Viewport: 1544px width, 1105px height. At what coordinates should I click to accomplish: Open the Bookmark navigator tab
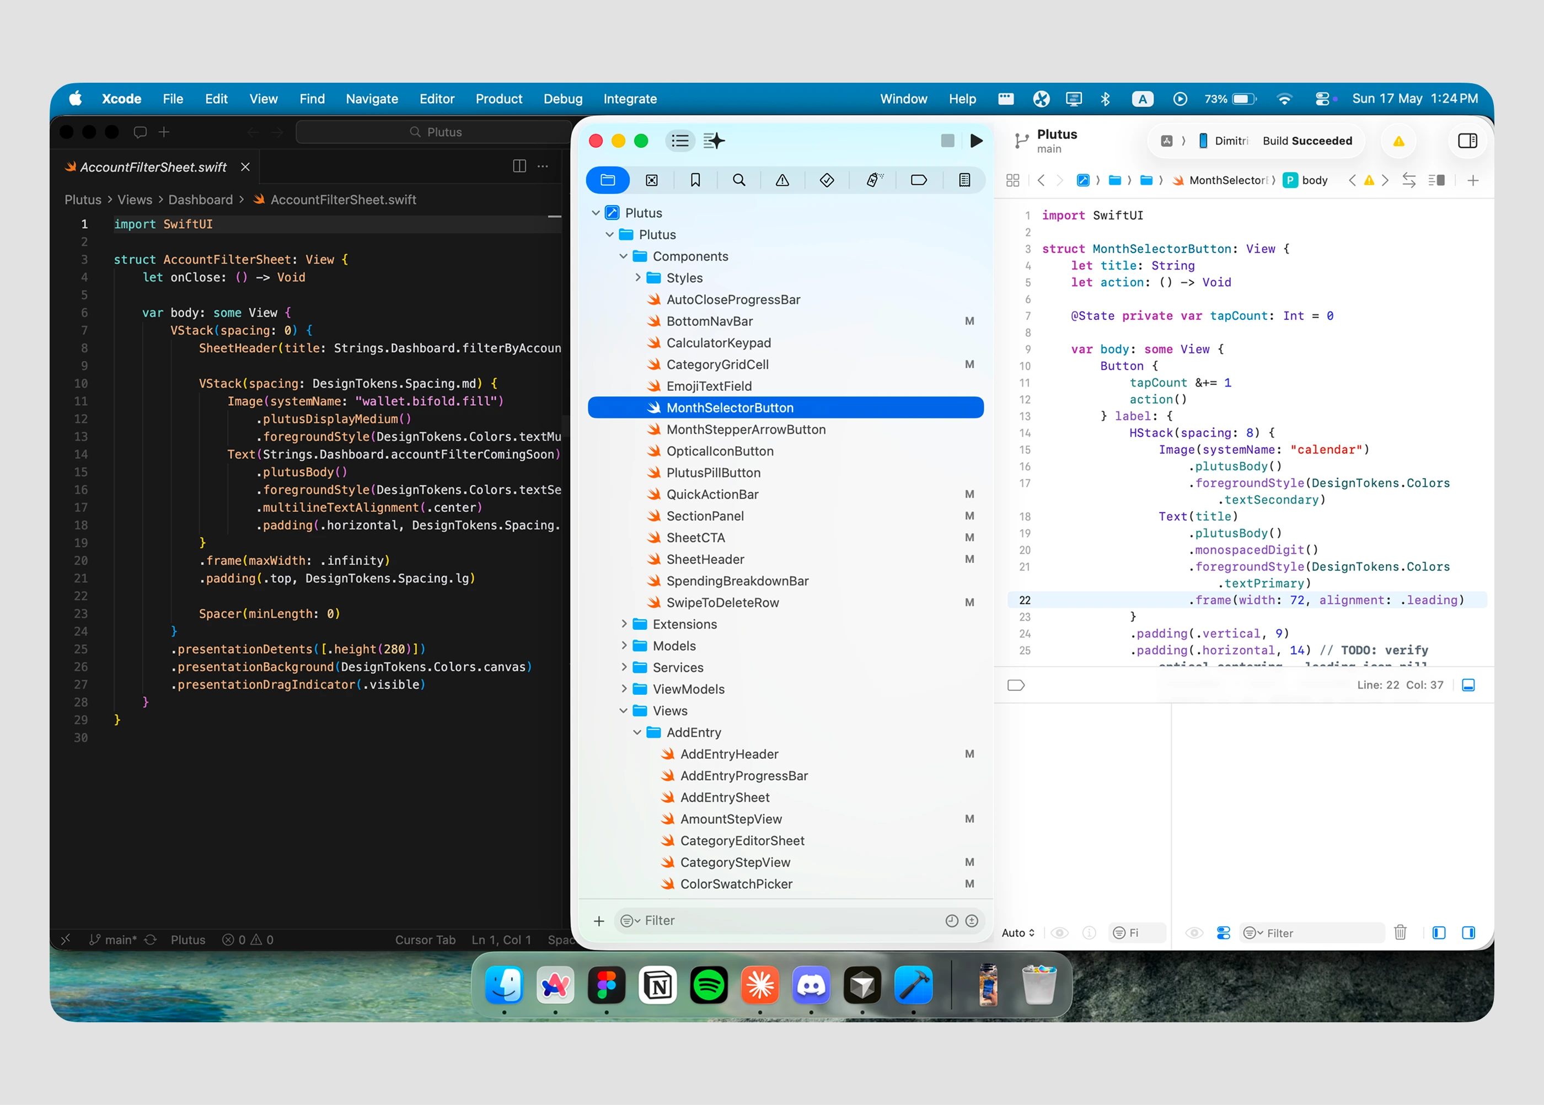pyautogui.click(x=695, y=180)
